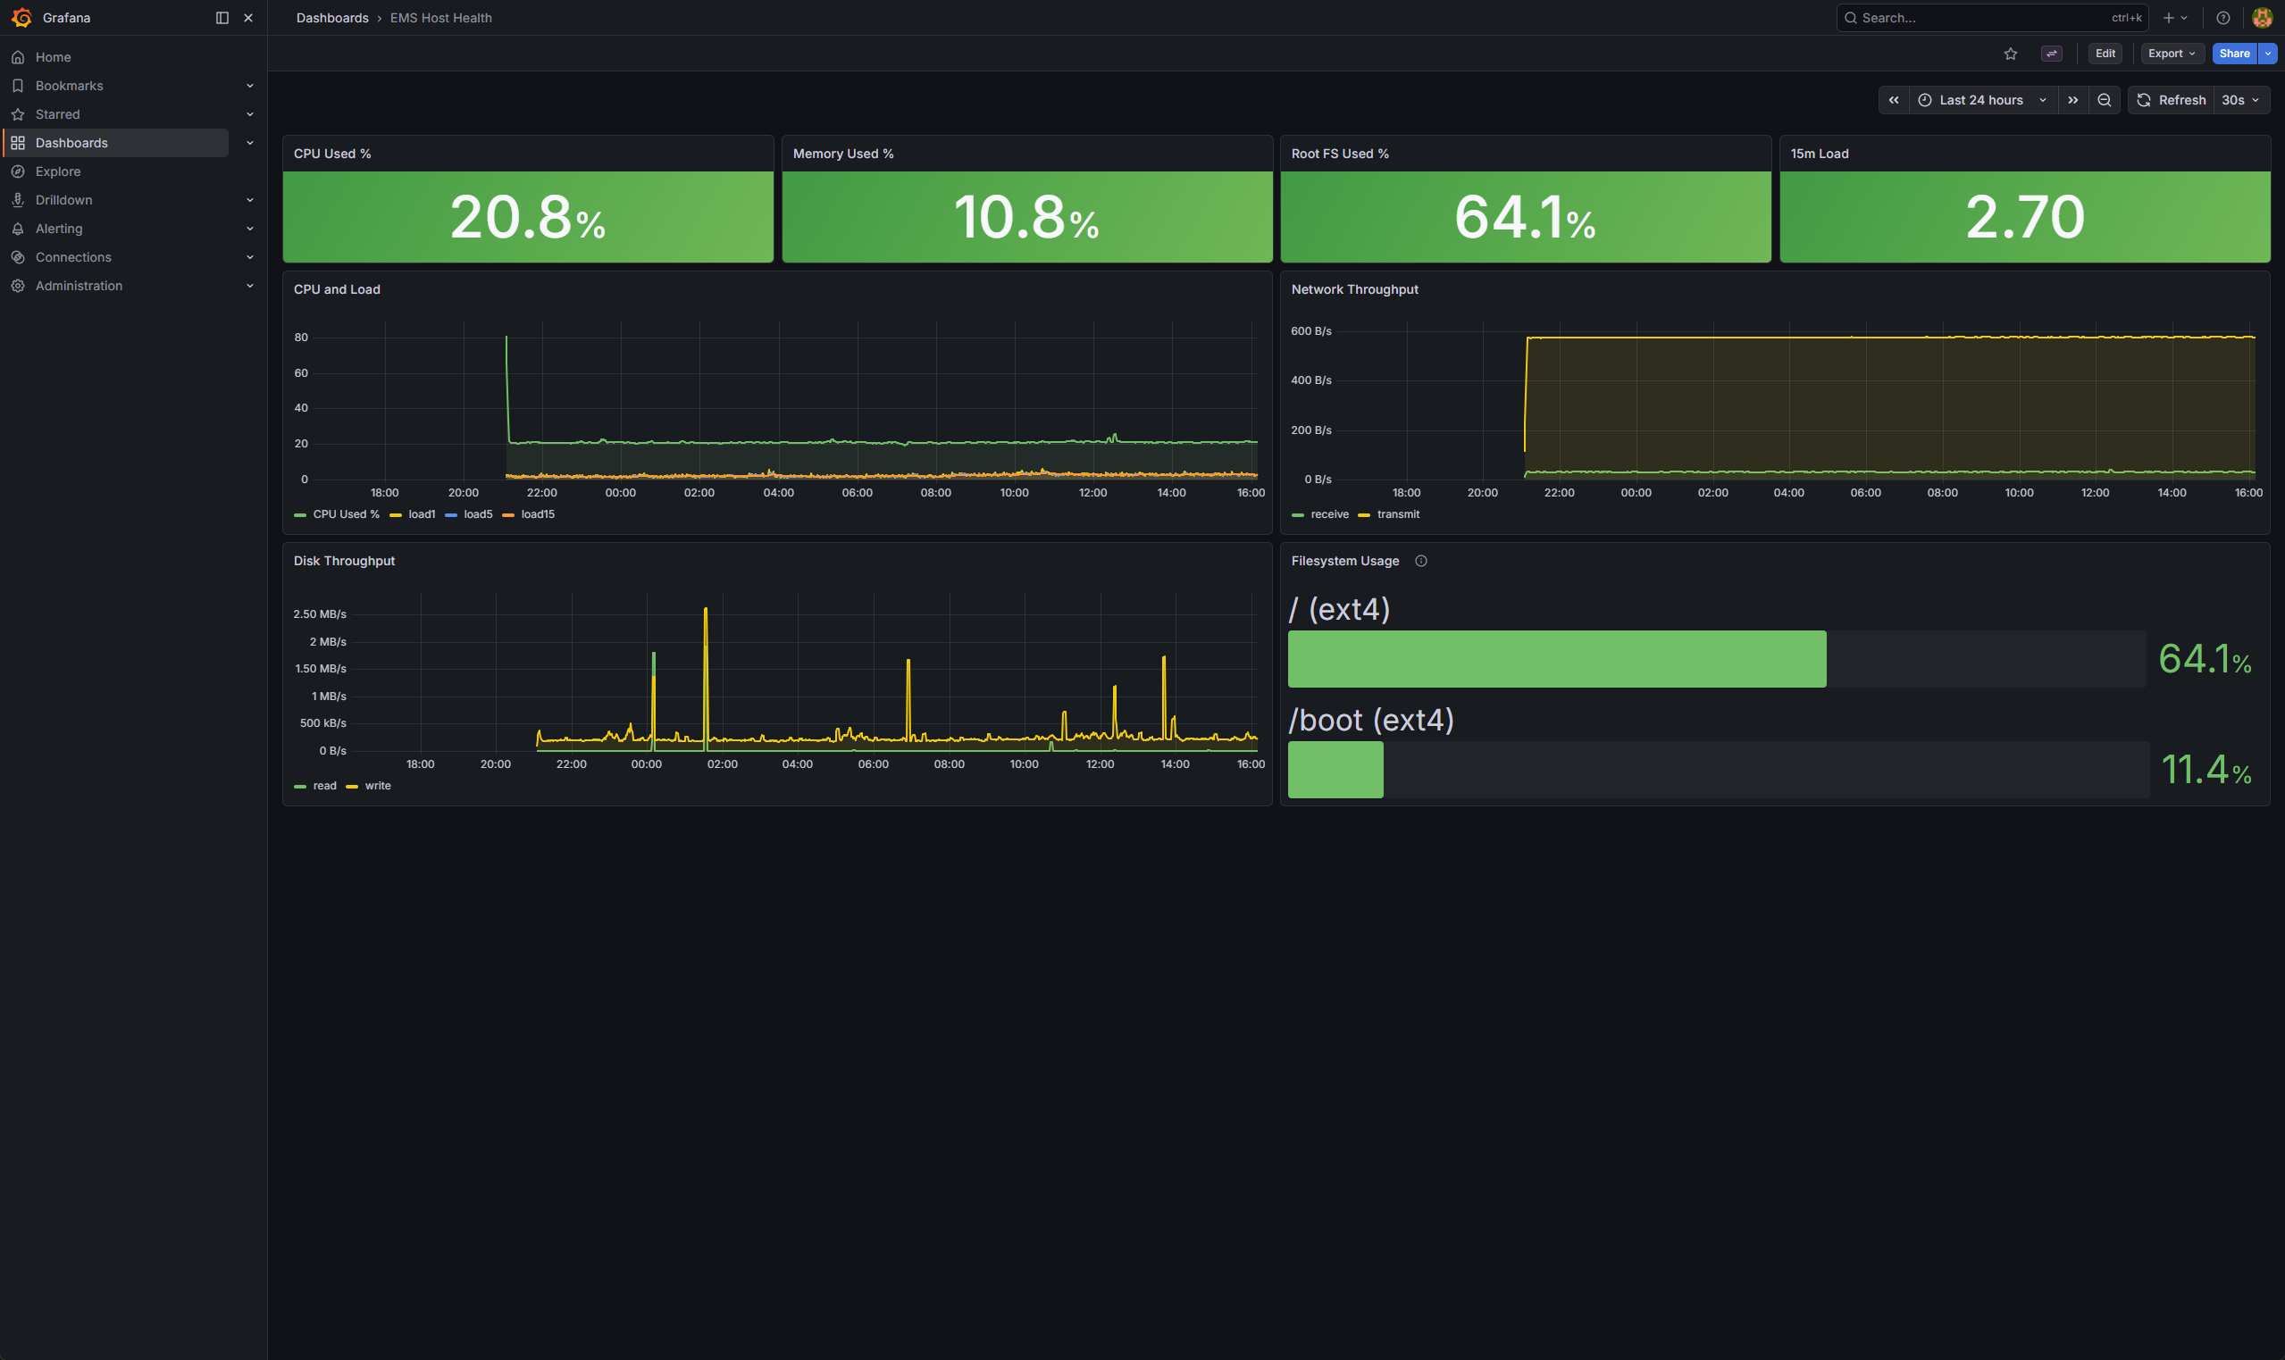Click the Dashboards breadcrumb link
The image size is (2285, 1360).
point(331,17)
